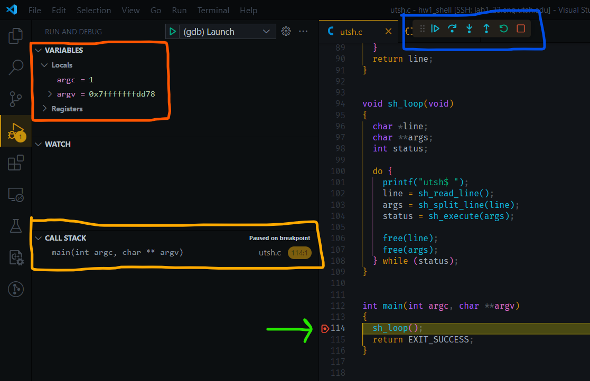
Task: Toggle the breakpoint on line 114
Action: 325,328
